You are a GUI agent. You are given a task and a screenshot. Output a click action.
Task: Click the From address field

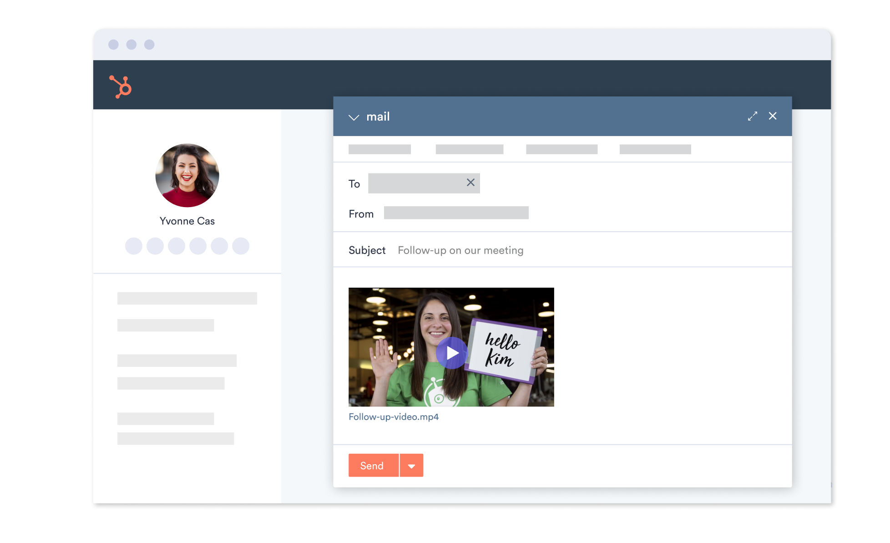point(456,213)
